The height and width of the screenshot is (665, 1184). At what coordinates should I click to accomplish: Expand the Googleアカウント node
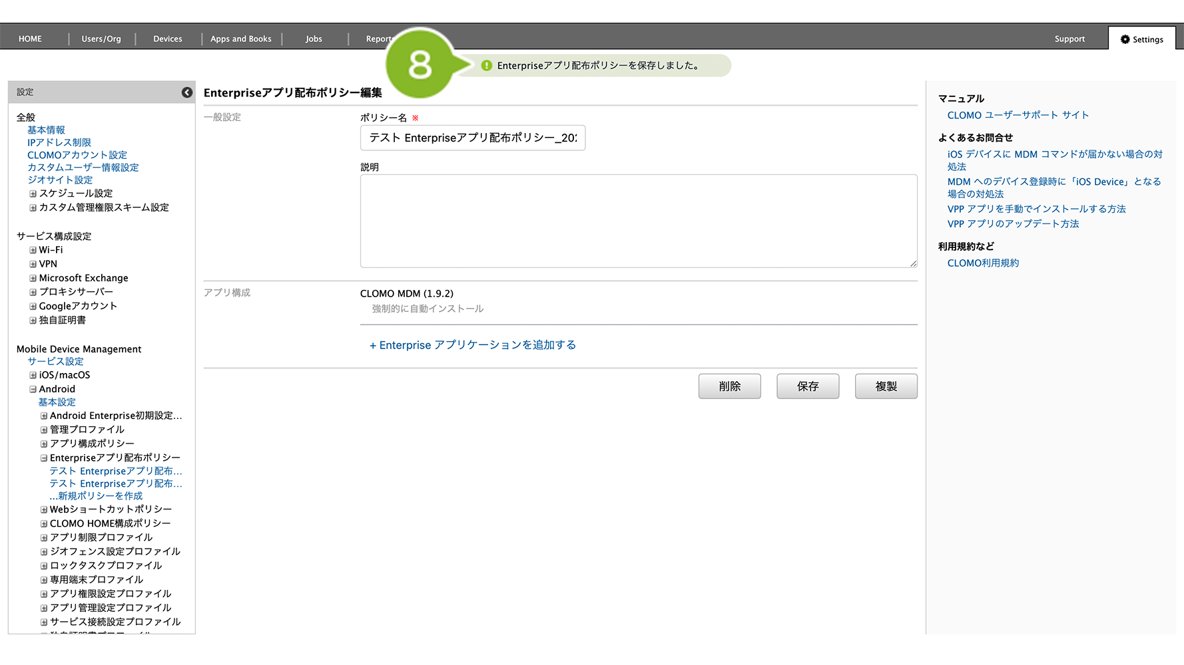(x=33, y=307)
